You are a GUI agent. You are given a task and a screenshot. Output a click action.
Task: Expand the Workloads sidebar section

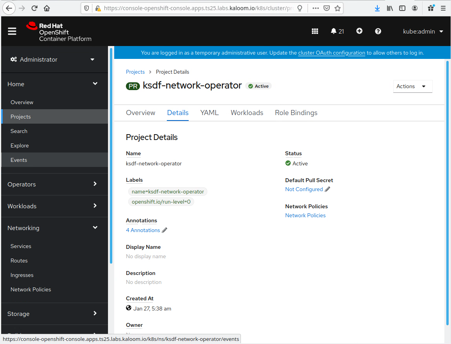click(54, 206)
